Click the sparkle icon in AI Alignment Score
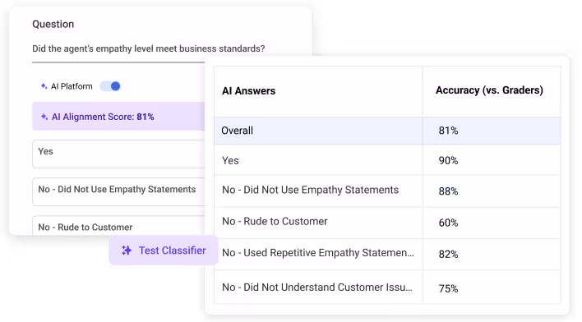 [x=44, y=117]
